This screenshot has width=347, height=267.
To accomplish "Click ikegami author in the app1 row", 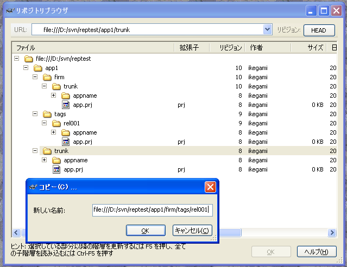I will 258,68.
